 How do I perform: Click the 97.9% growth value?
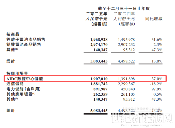(157, 88)
